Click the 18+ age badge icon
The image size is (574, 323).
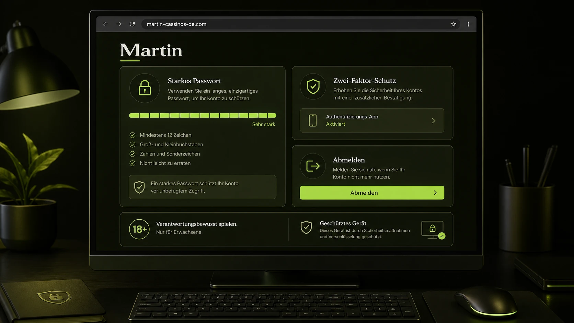(139, 229)
